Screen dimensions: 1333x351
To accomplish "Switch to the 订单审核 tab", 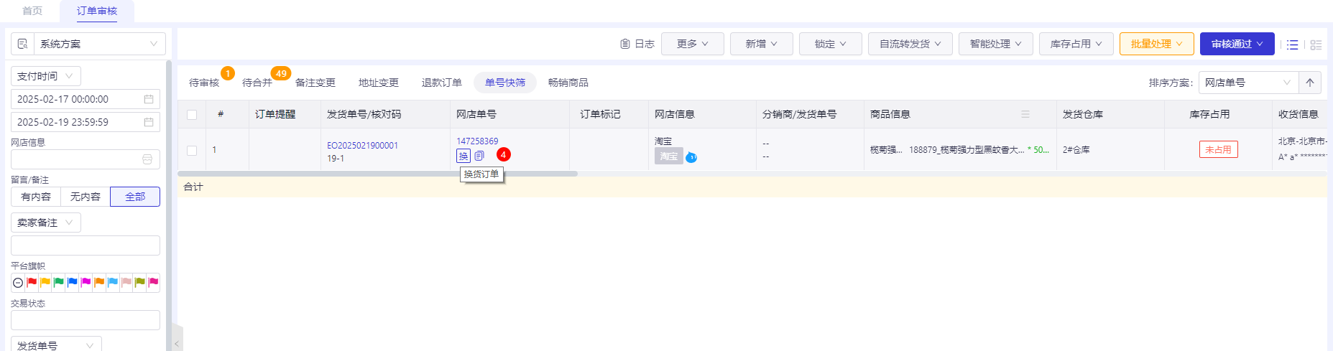I will (x=97, y=11).
